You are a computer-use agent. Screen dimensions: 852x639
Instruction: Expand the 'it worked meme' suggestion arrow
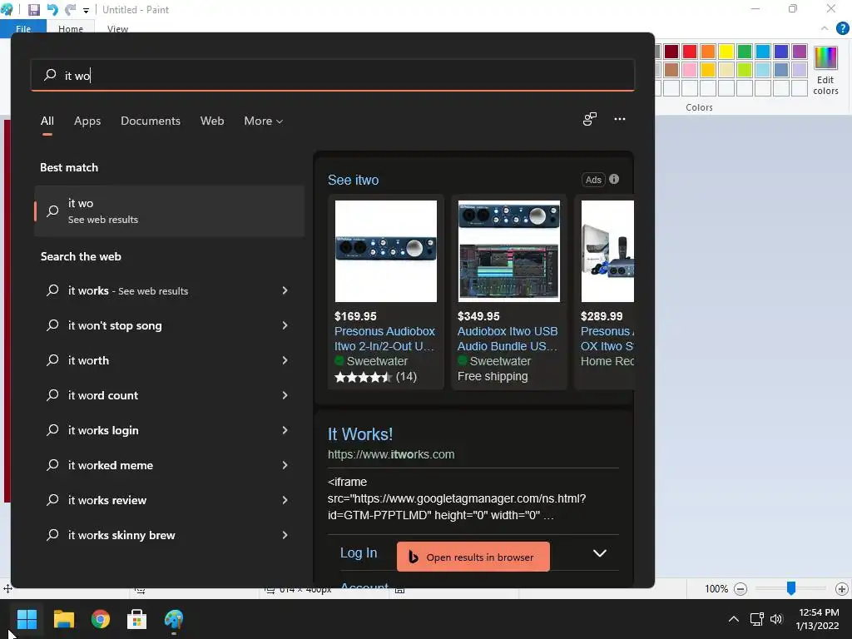pos(285,465)
